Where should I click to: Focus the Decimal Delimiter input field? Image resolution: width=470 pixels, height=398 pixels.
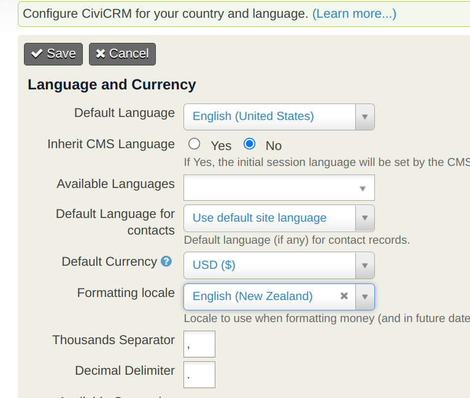(199, 375)
